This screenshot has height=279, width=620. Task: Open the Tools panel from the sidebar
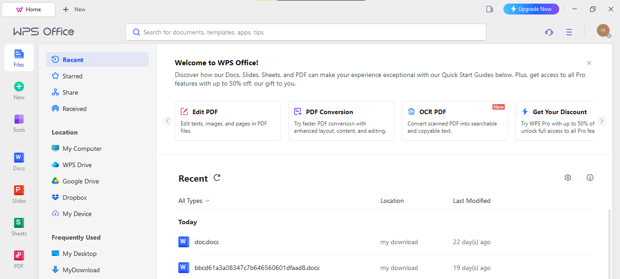19,122
